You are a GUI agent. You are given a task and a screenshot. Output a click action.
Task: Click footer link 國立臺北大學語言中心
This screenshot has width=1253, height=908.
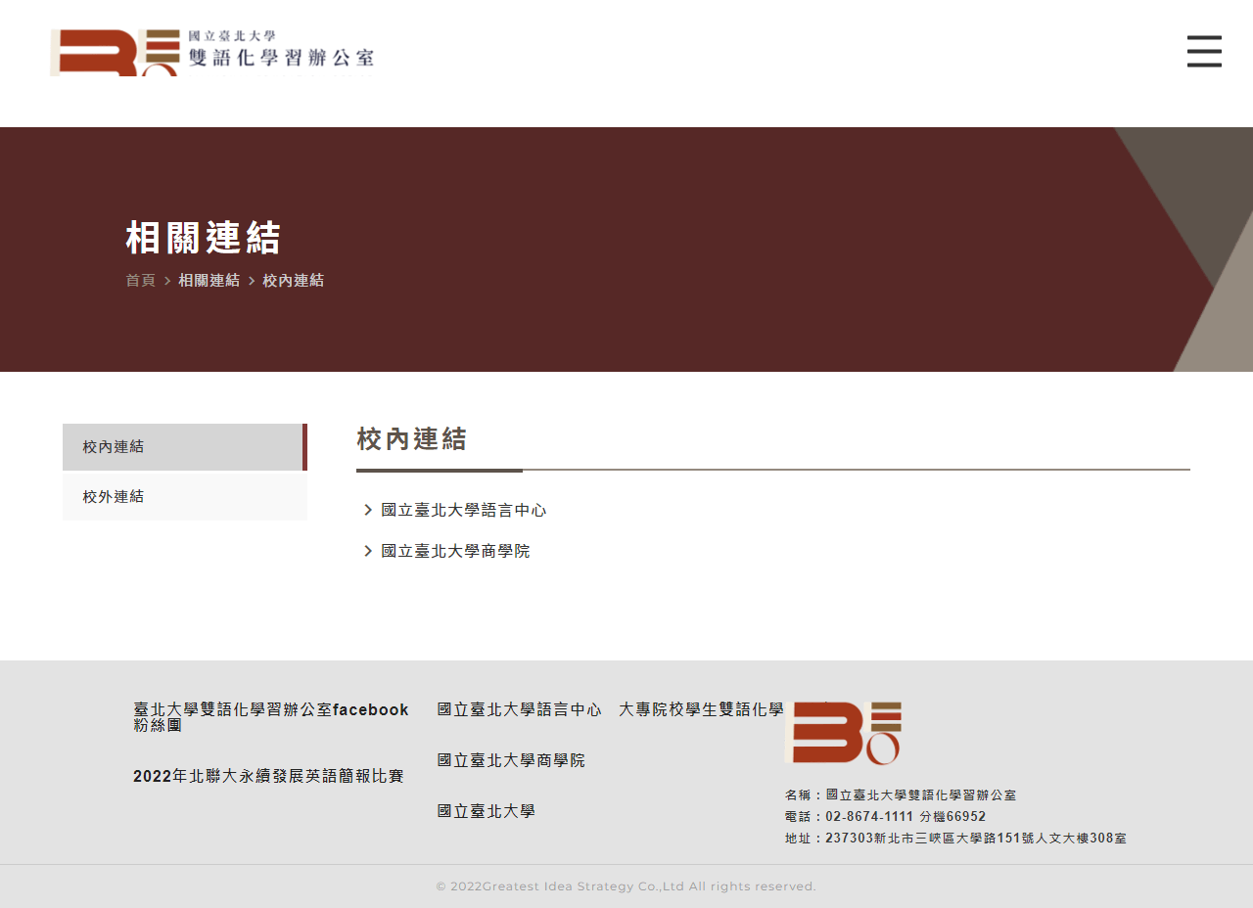pos(520,710)
